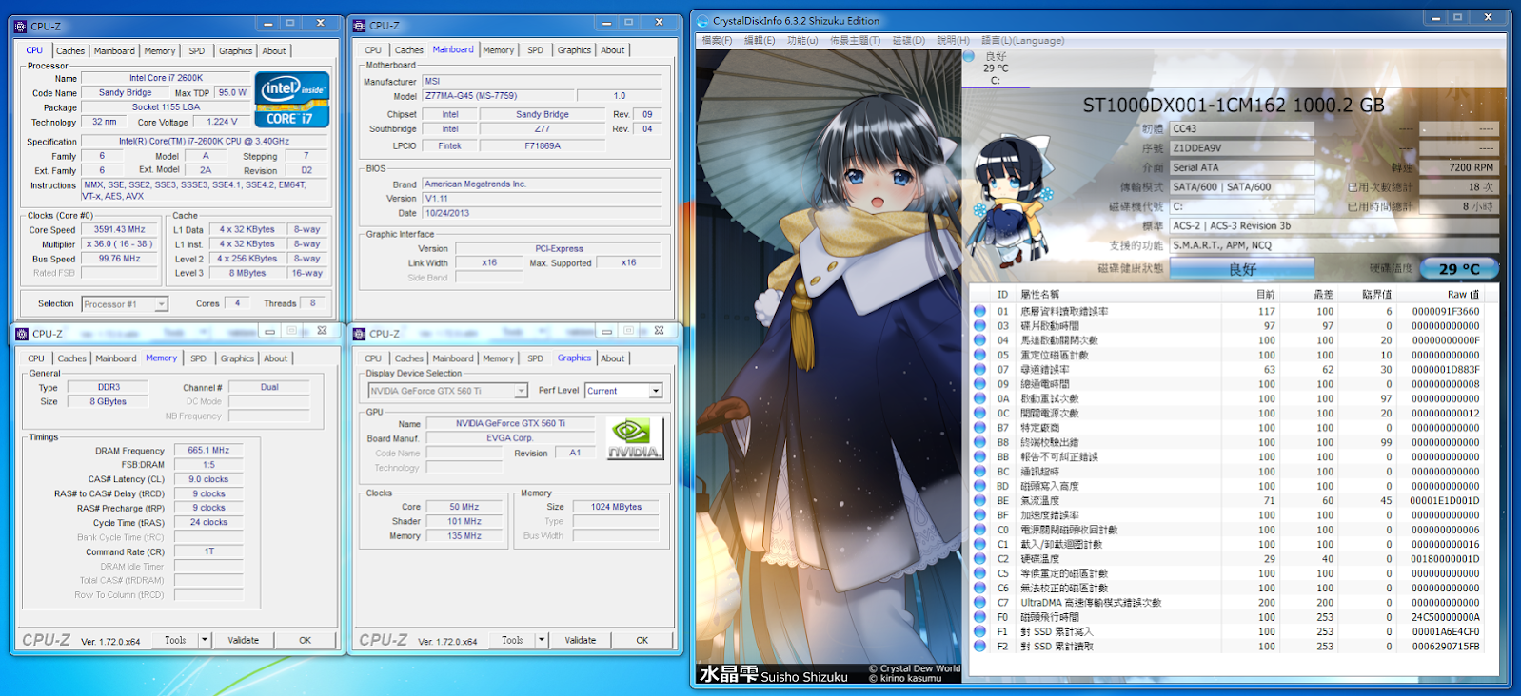Click the health status circle above drive C:
This screenshot has width=1521, height=696.
click(x=969, y=56)
